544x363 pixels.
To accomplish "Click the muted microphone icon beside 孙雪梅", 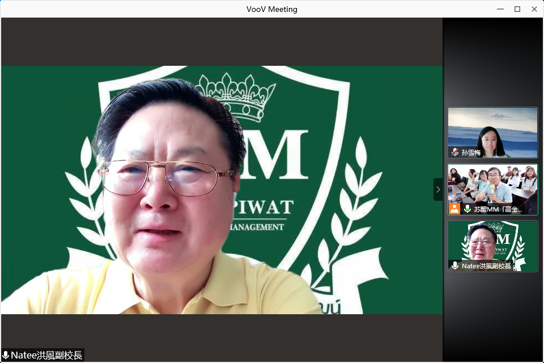I will pyautogui.click(x=455, y=152).
